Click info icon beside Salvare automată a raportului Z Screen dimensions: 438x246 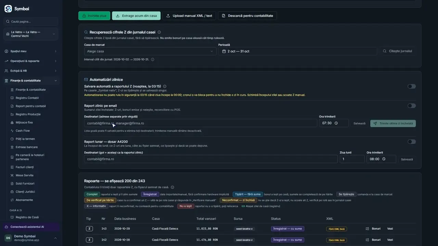point(165,86)
